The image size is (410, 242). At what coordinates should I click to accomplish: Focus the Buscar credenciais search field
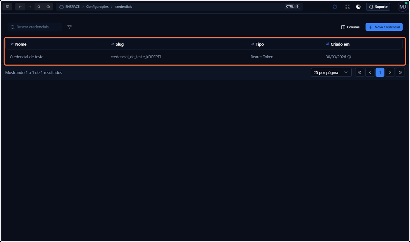click(35, 27)
